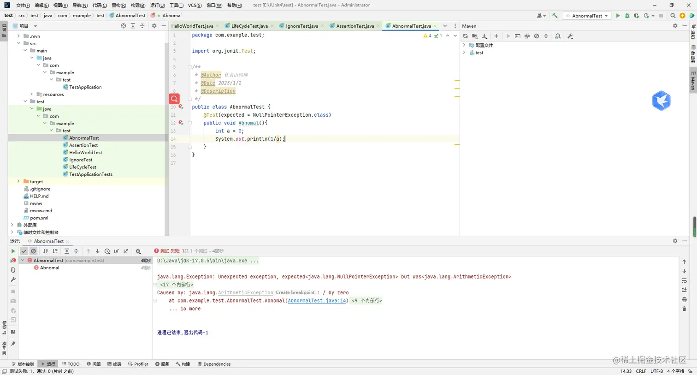Collapse all in Project panel

click(x=142, y=26)
